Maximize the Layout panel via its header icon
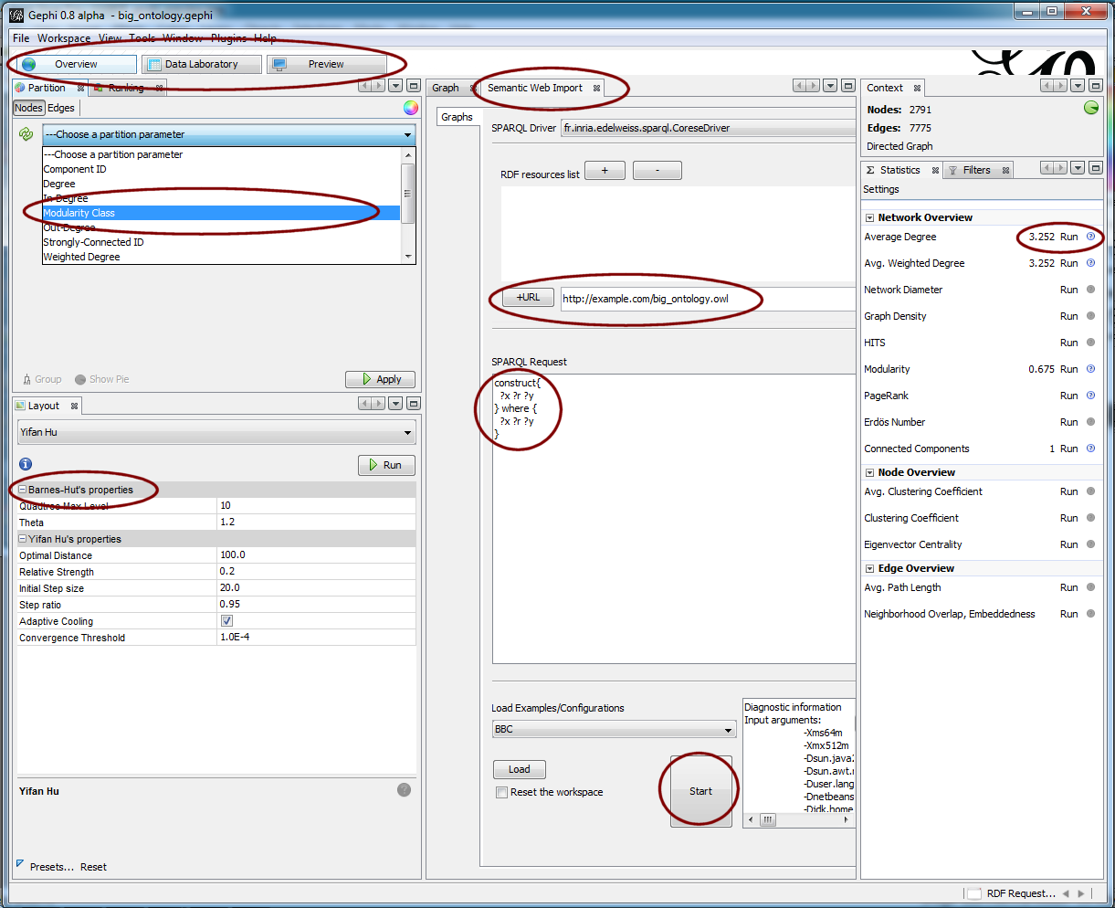The image size is (1115, 908). click(x=413, y=404)
